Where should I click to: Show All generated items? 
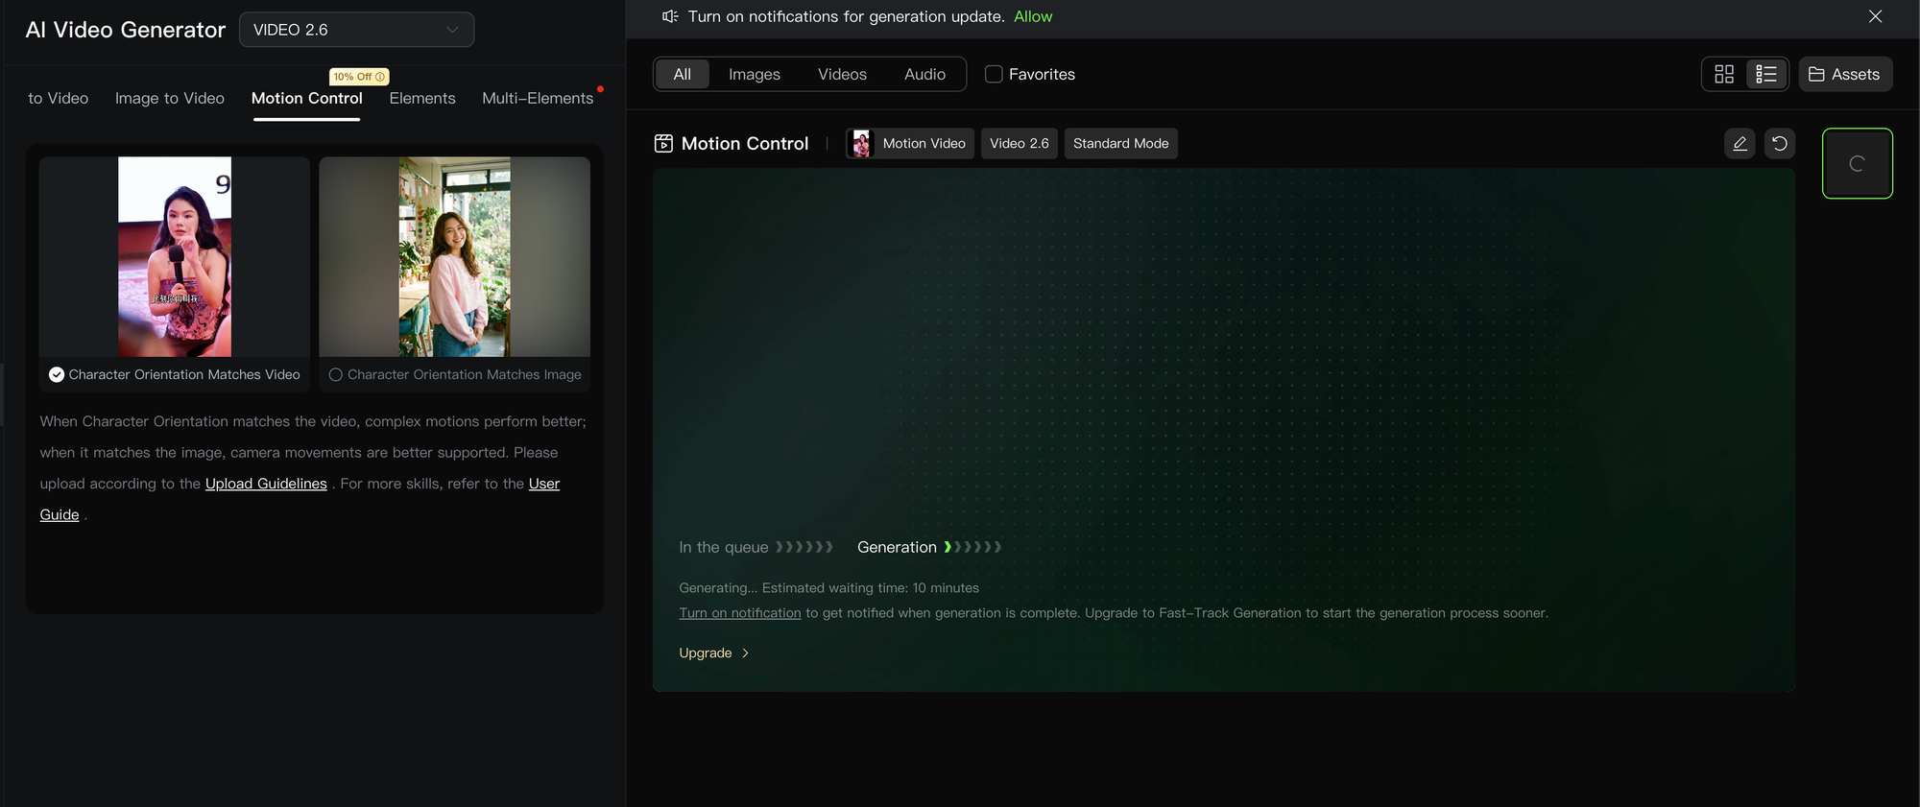(683, 74)
